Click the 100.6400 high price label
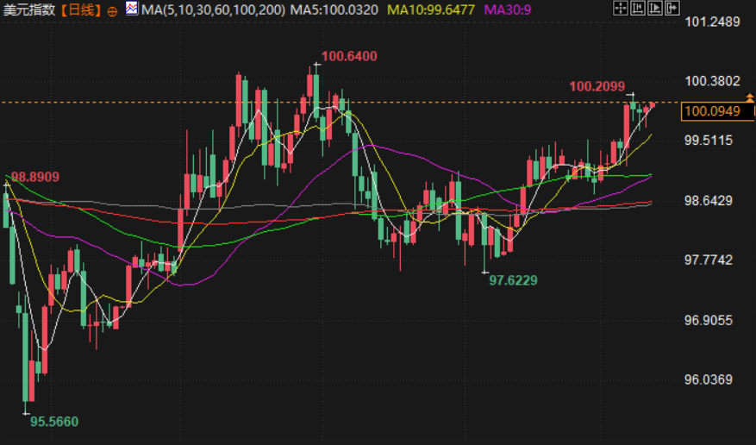Image resolution: width=756 pixels, height=445 pixels. click(349, 56)
